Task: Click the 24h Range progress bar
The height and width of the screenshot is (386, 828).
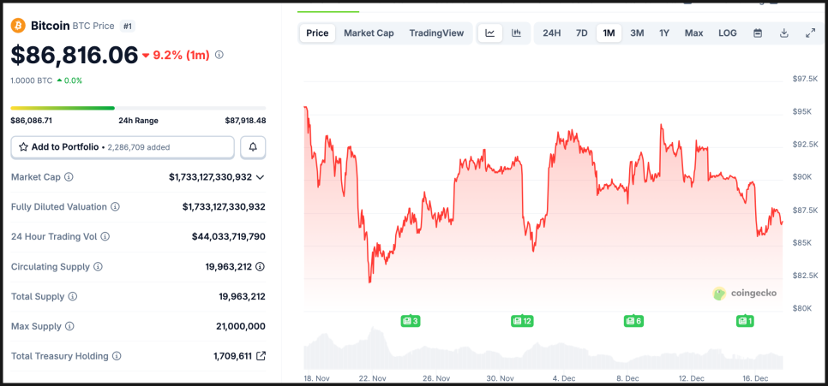Action: [x=138, y=108]
